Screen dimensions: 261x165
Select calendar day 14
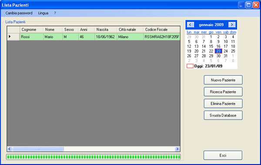coord(204,46)
